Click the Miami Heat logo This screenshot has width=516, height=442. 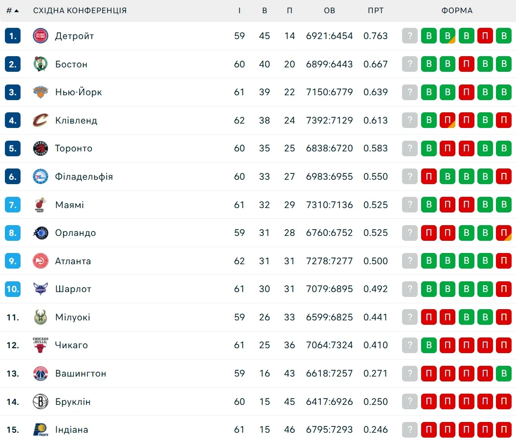pos(41,205)
